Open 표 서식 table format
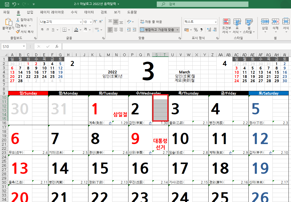Screen dimensions: 291x202 (x=237, y=26)
